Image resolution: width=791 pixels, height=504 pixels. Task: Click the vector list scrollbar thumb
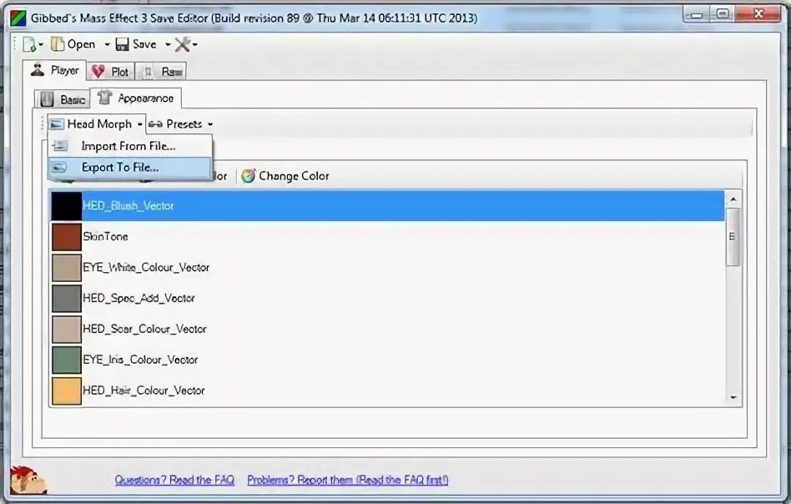[x=733, y=237]
